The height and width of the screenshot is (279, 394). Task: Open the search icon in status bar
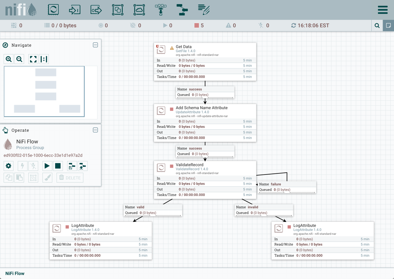point(377,25)
